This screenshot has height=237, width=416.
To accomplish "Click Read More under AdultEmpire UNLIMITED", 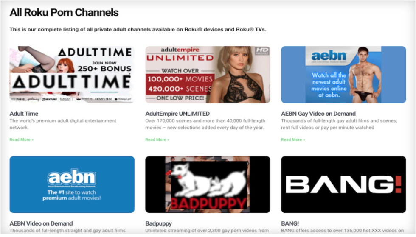I will pyautogui.click(x=157, y=139).
